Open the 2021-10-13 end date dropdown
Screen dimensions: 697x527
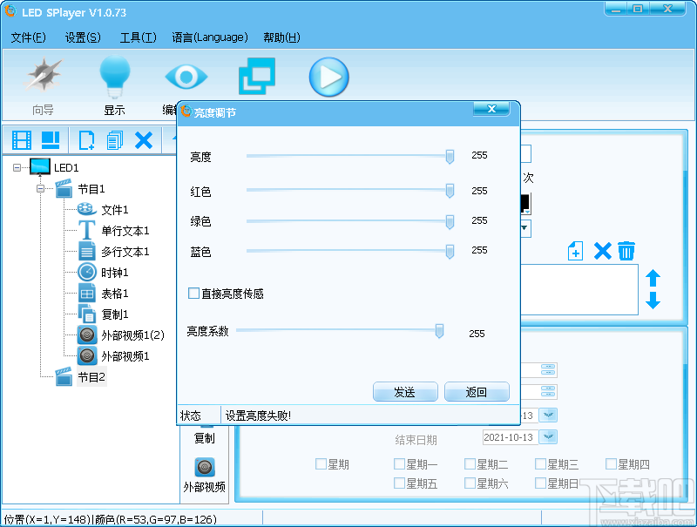(547, 437)
